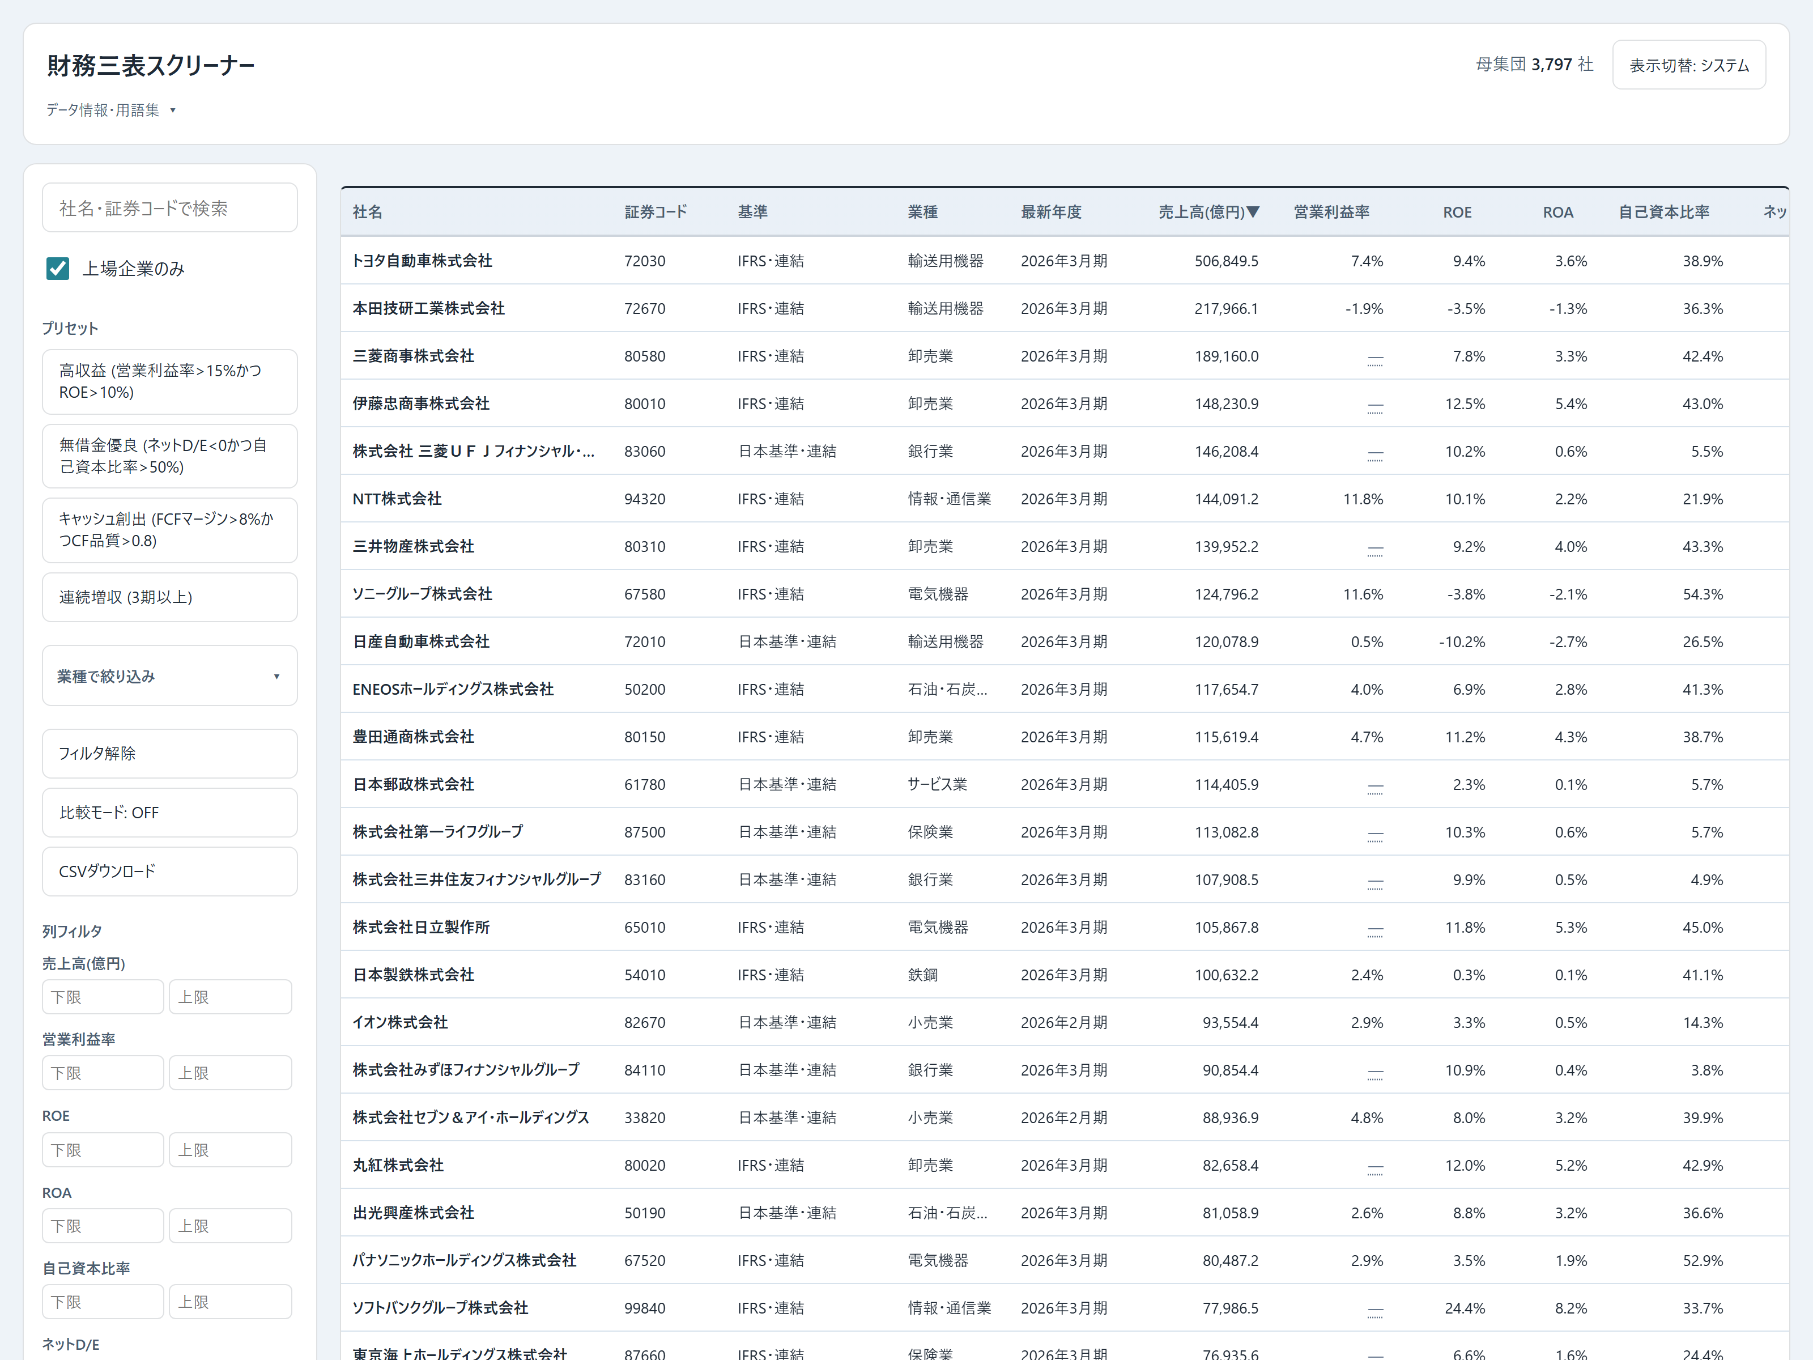Select the 伊藤忠商事株式会社 row name
This screenshot has width=1813, height=1360.
[x=422, y=403]
